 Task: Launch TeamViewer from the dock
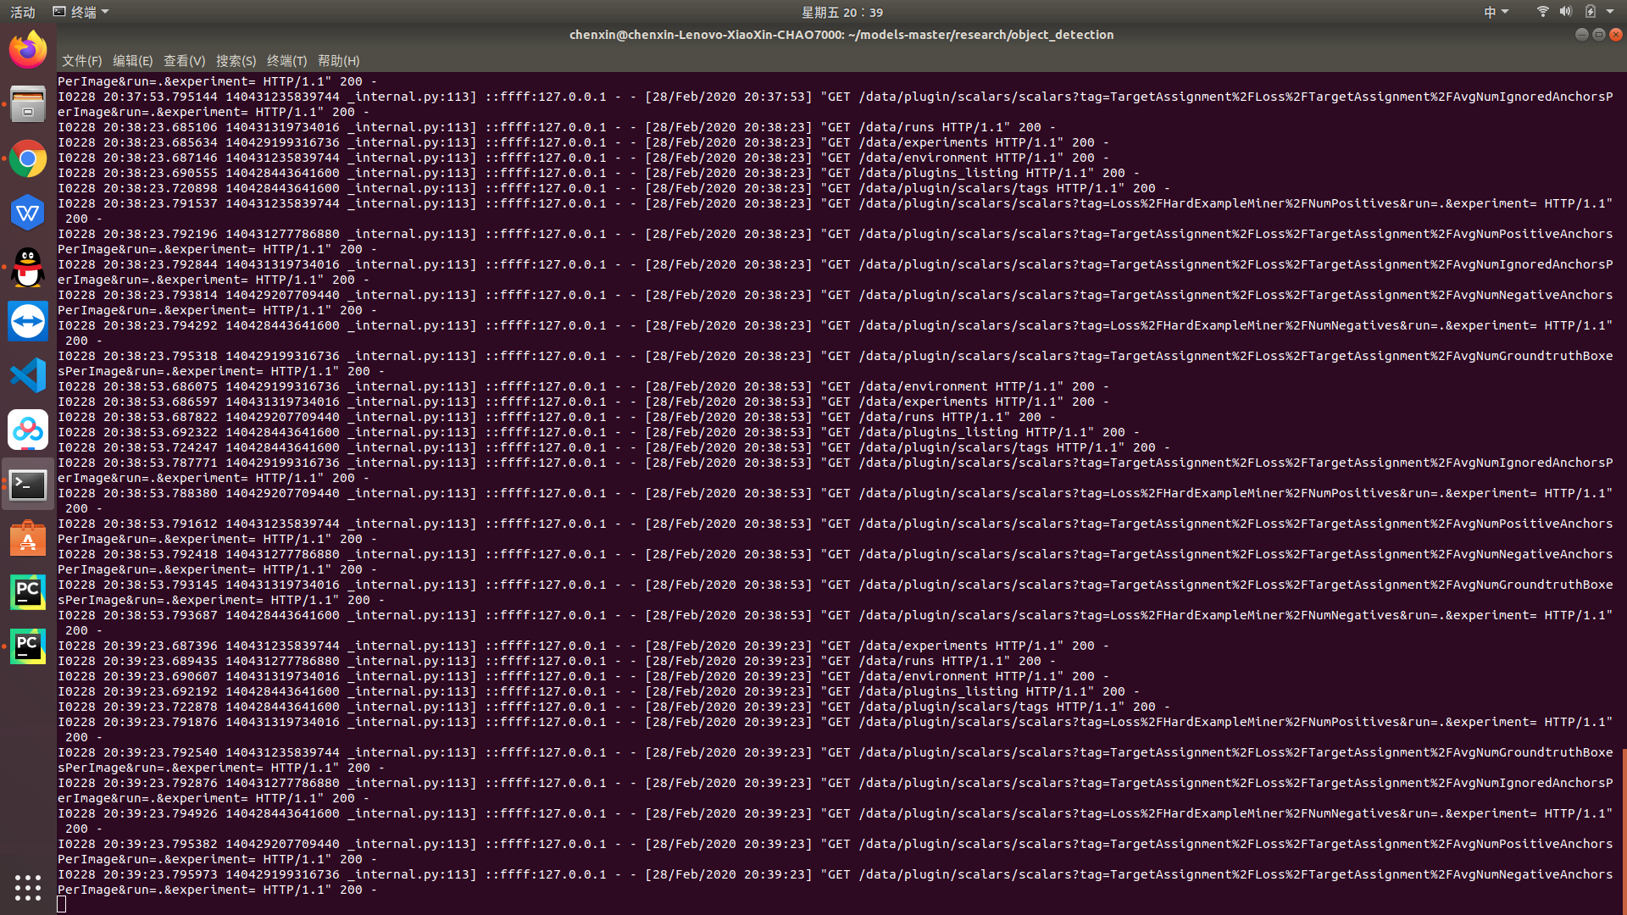point(28,322)
